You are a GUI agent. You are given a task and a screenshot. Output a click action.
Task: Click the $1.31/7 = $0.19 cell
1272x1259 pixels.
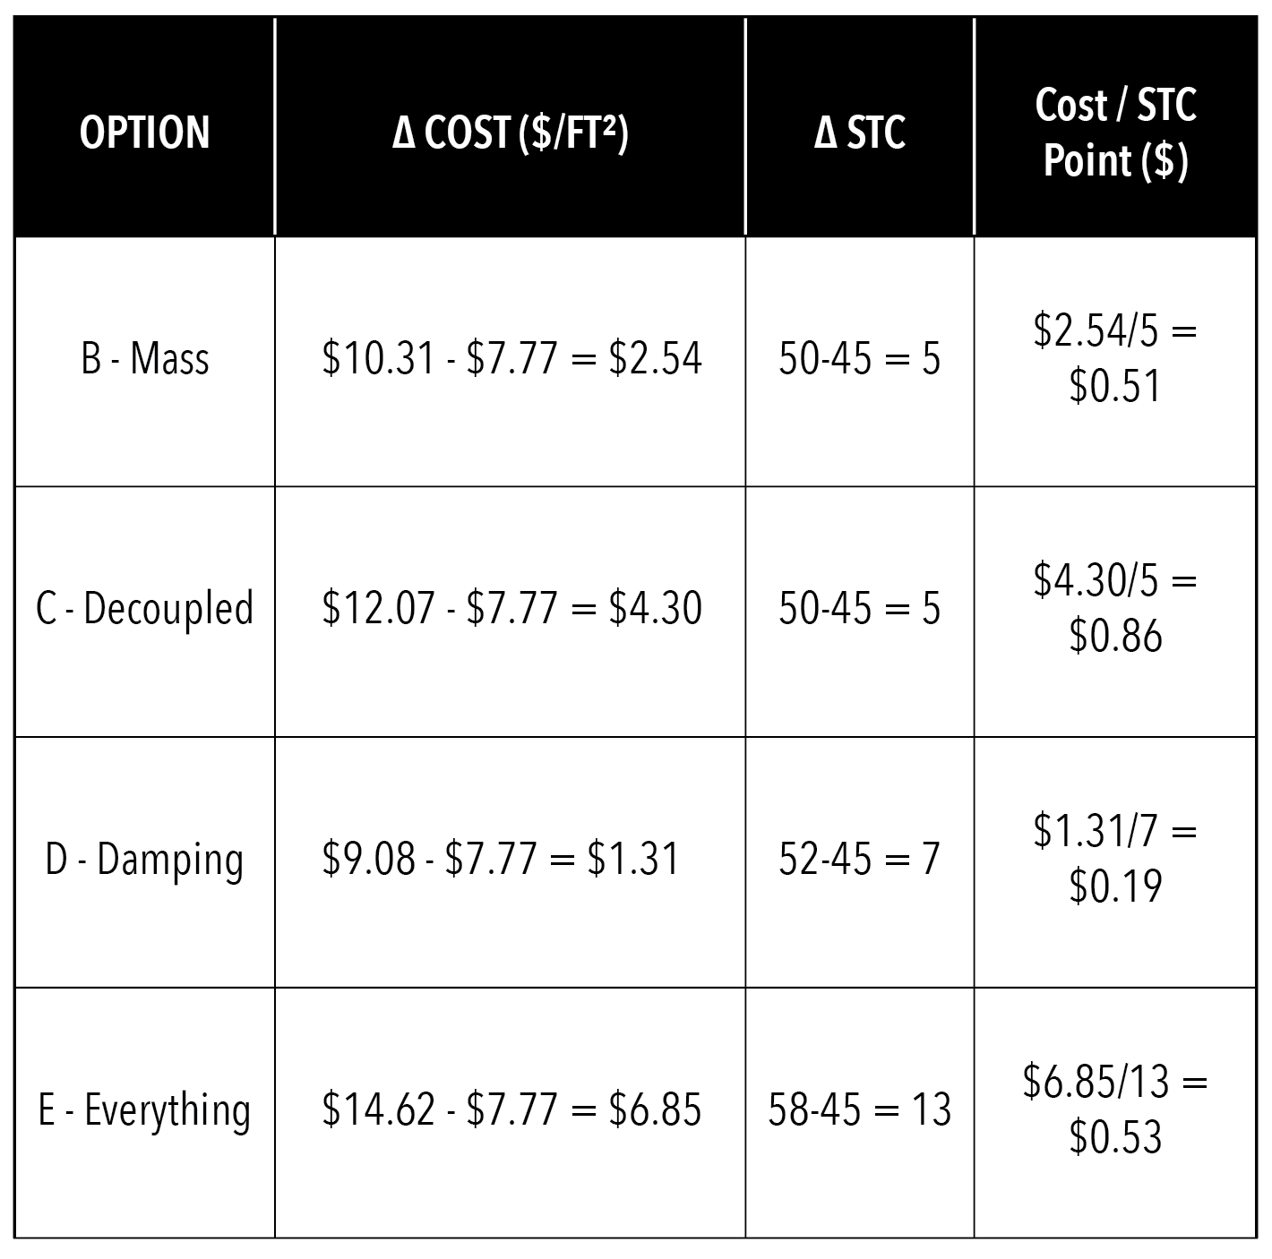[1115, 860]
